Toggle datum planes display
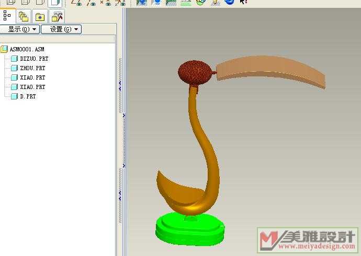 pos(76,2)
